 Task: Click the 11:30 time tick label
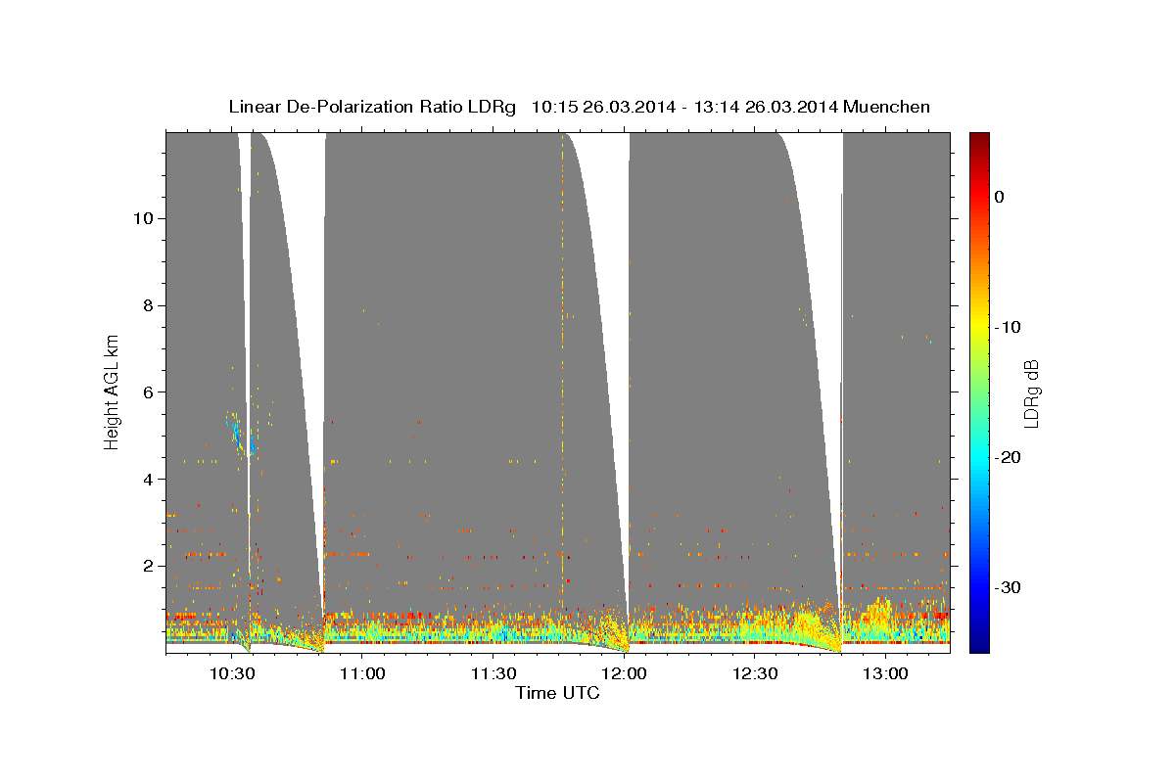pos(493,673)
